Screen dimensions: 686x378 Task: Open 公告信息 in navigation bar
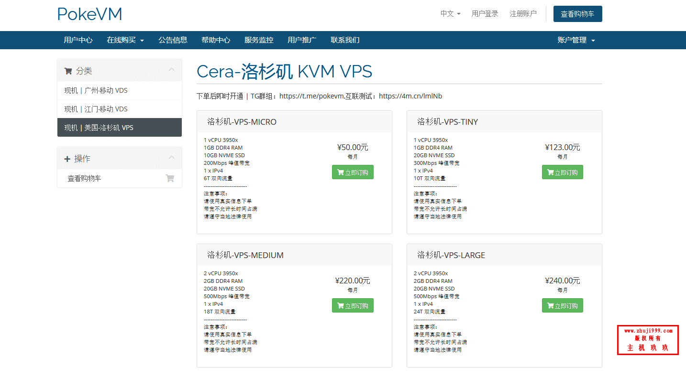point(173,40)
